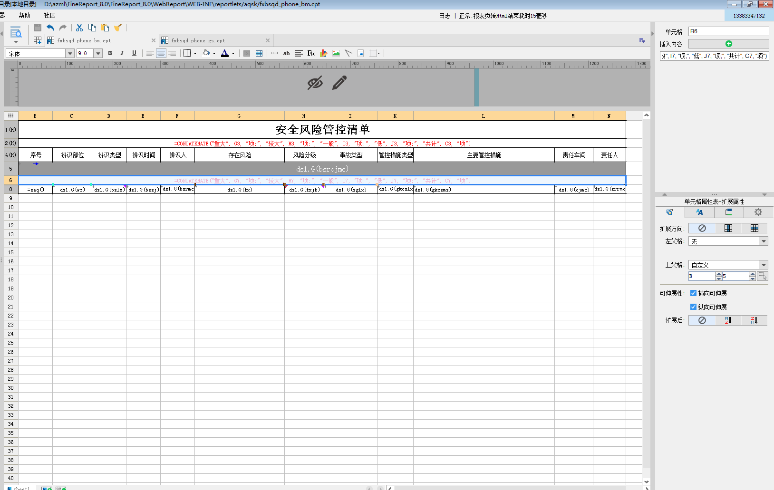Choose descending sort after expansion

[x=754, y=320]
